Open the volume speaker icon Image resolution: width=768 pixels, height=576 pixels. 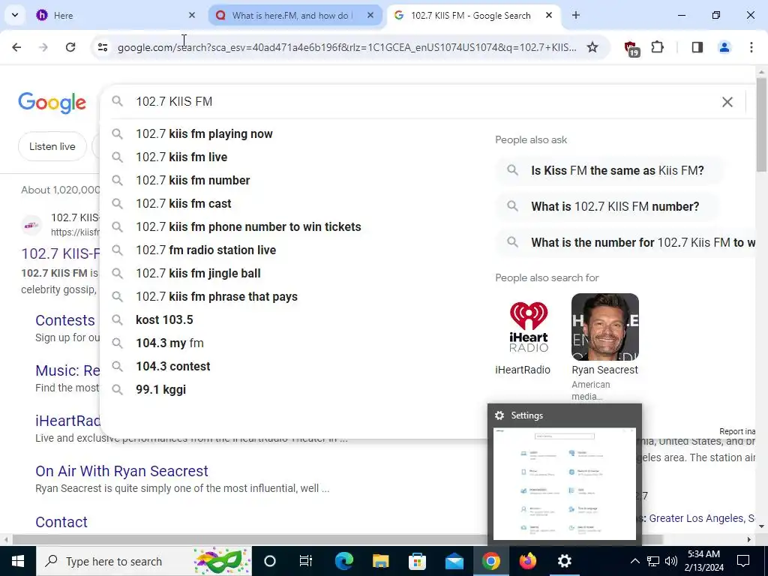671,561
